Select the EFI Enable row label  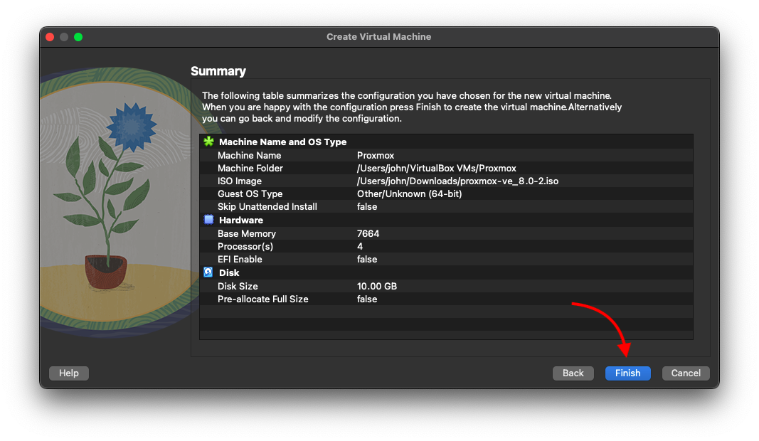[240, 260]
